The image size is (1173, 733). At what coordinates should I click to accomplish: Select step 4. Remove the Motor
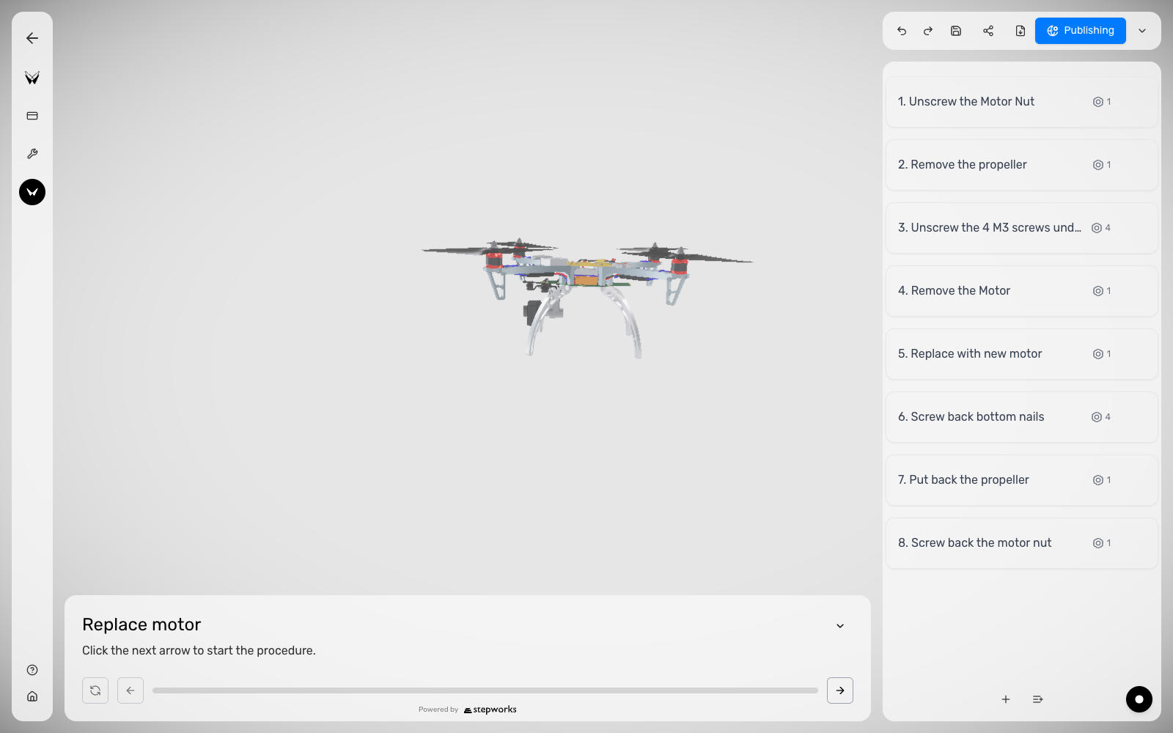pyautogui.click(x=1022, y=291)
